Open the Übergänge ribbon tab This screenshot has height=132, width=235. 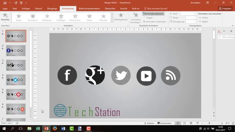coord(52,9)
